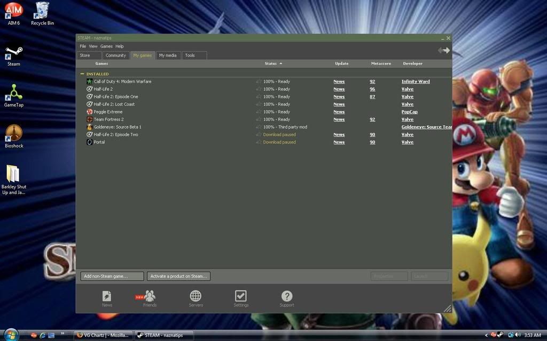Switch to VG Chartz Mozilla taskbar window
547x341 pixels.
tap(102, 335)
